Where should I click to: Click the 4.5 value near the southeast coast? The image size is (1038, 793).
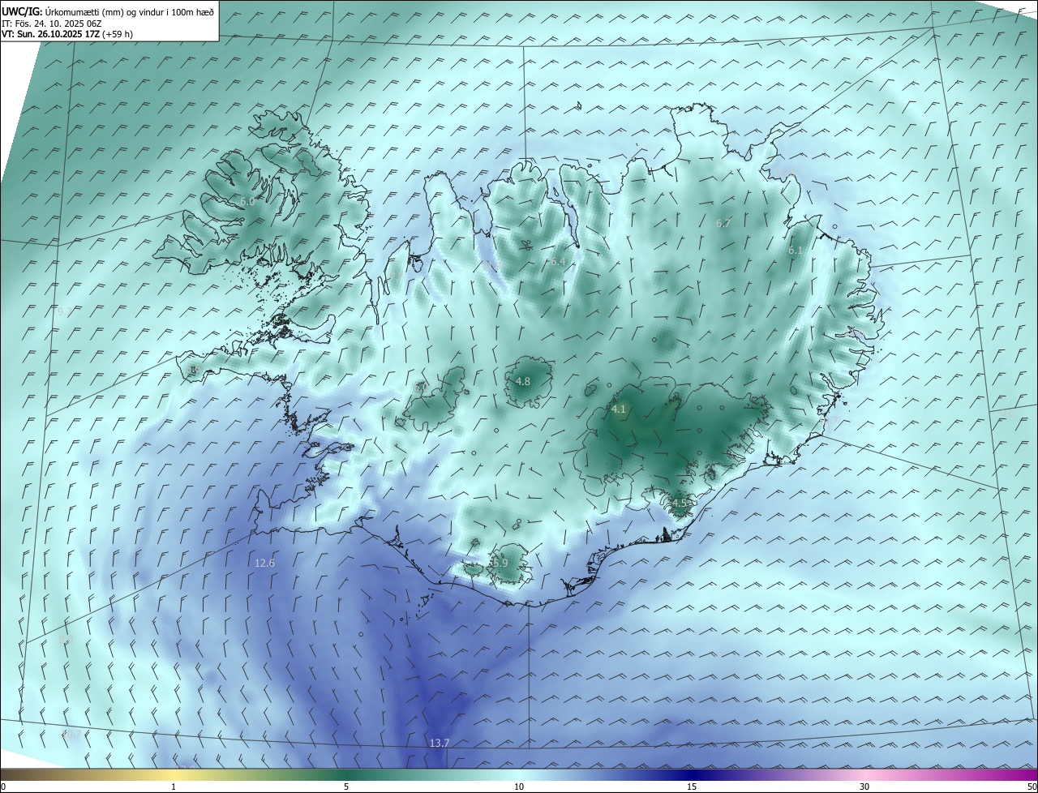point(680,504)
